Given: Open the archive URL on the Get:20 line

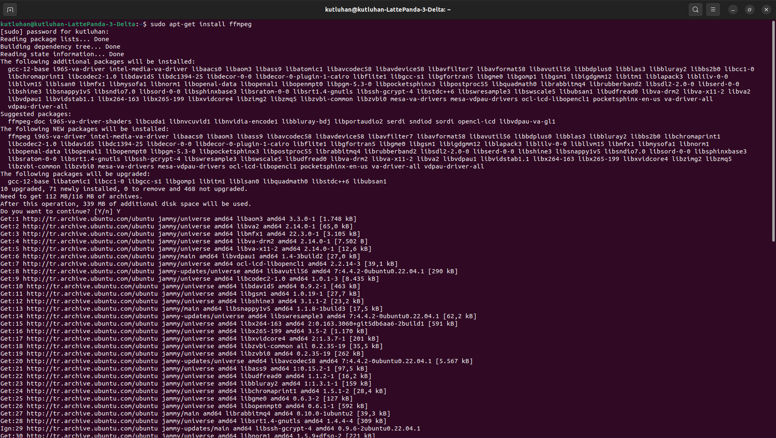Looking at the screenshot, I should 92,361.
